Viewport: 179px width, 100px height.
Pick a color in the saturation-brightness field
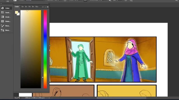[x=31, y=49]
